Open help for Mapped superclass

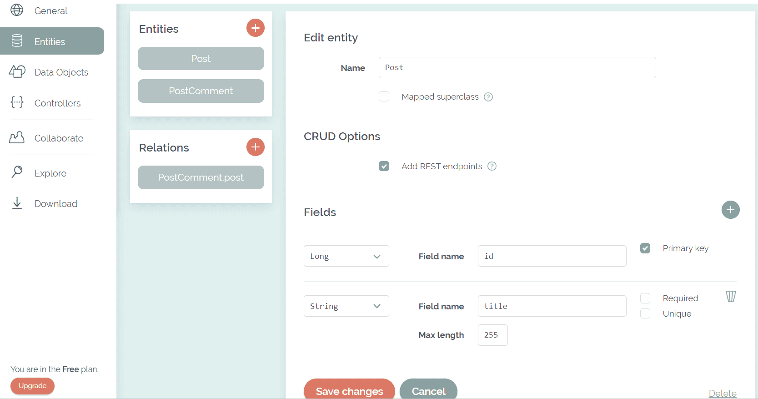pos(488,97)
